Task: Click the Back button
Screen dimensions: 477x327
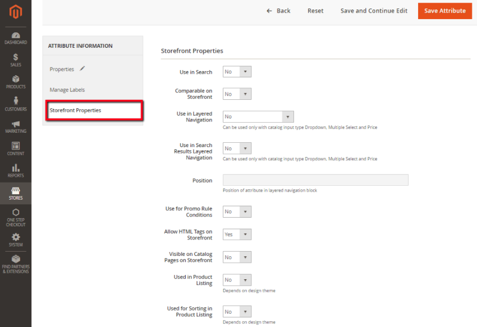Action: (279, 11)
